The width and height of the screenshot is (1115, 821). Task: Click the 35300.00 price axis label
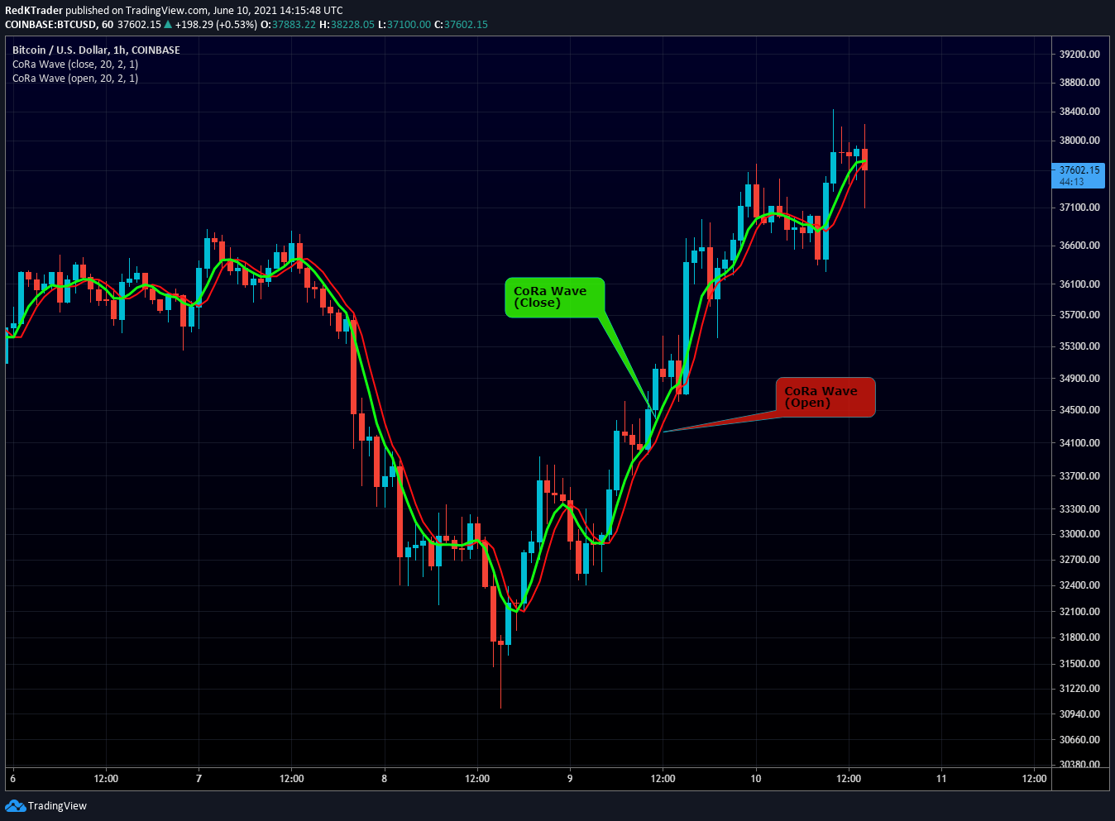click(x=1079, y=346)
